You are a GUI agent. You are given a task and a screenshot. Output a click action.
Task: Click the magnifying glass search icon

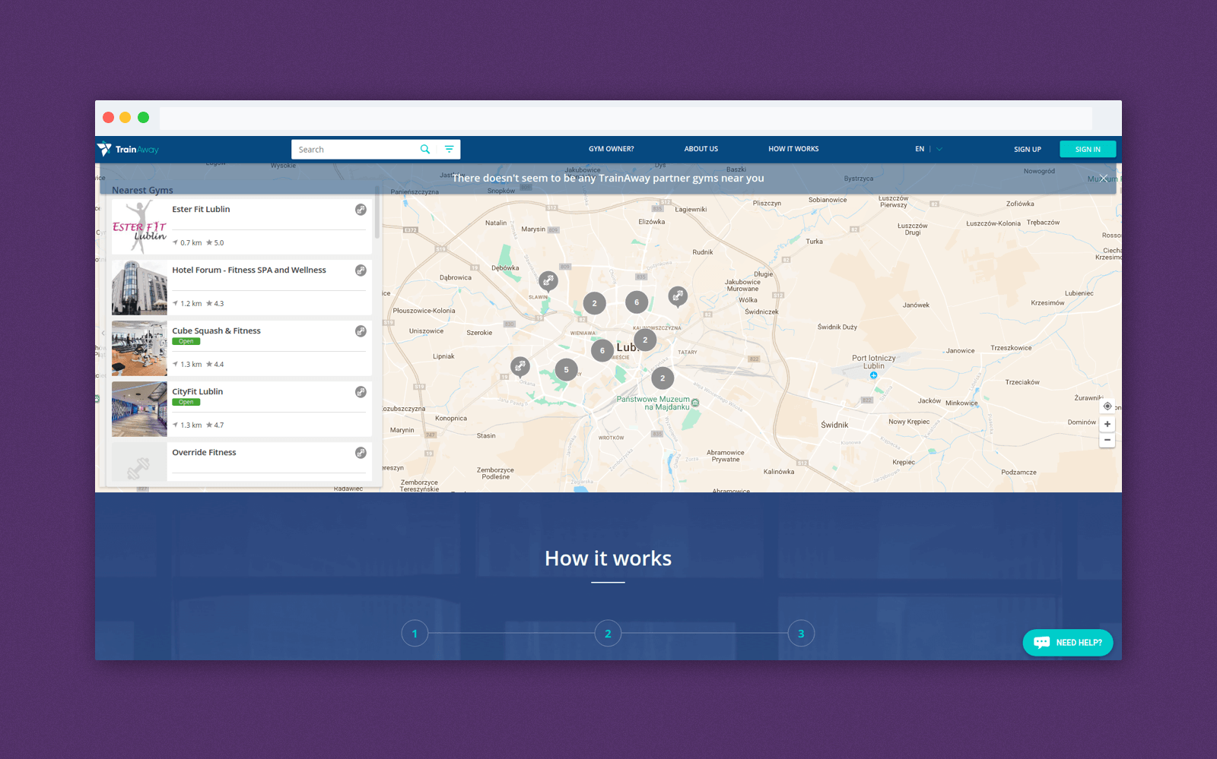click(424, 149)
